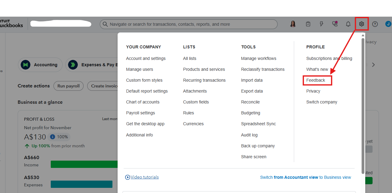This screenshot has height=193, width=392.
Task: Open the notifications bell
Action: [348, 24]
